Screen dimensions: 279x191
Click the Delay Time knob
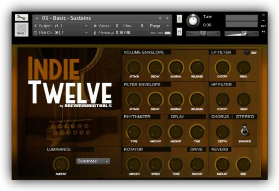197,132
